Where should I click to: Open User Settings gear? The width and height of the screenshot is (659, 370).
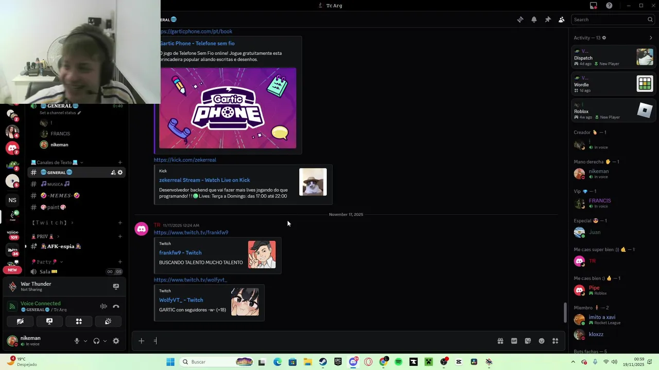[x=116, y=341]
